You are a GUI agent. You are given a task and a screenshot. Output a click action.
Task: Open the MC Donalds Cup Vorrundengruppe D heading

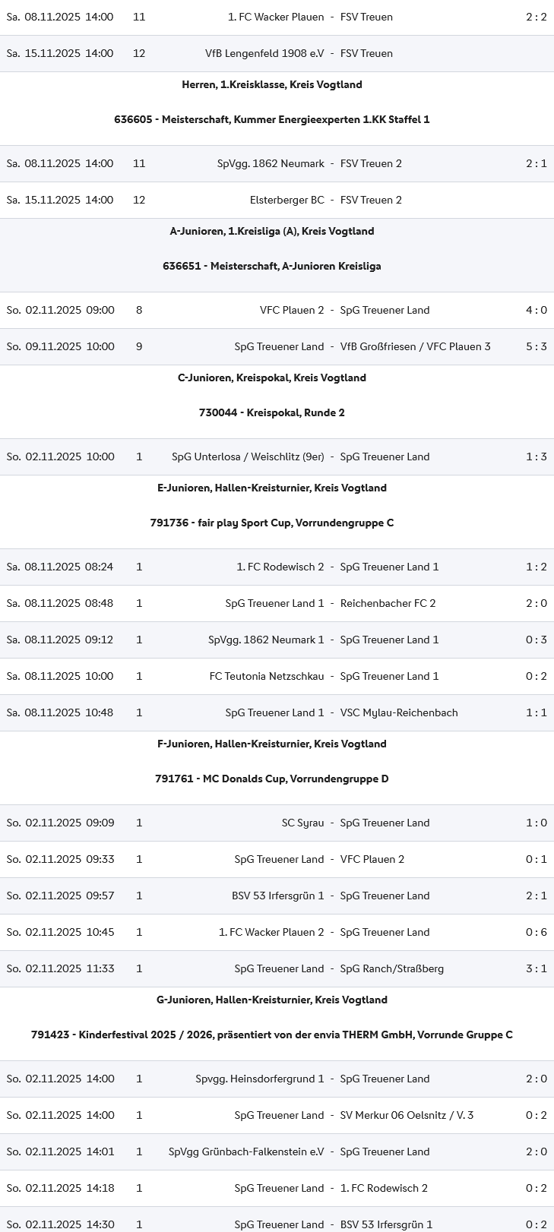(272, 779)
